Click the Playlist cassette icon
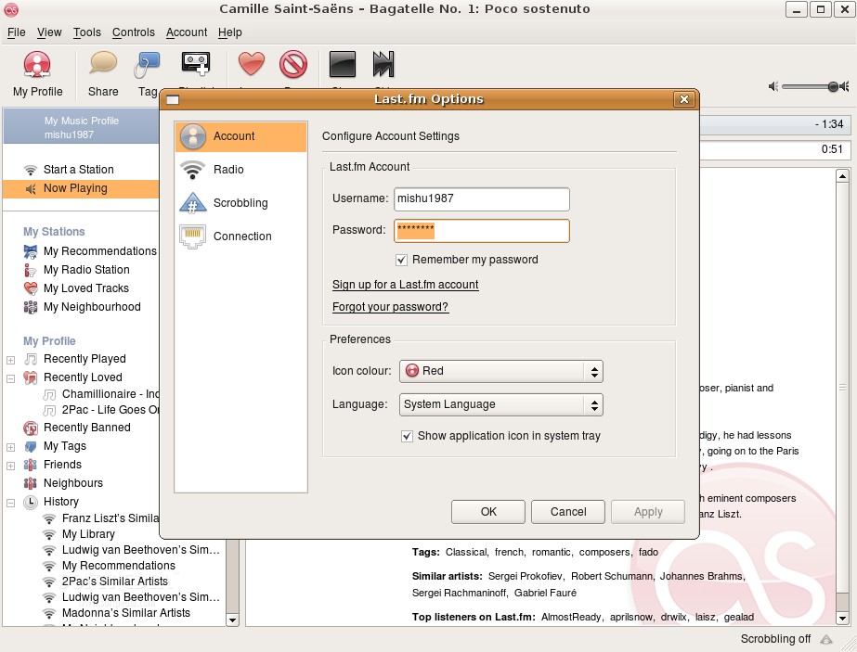 (x=196, y=64)
